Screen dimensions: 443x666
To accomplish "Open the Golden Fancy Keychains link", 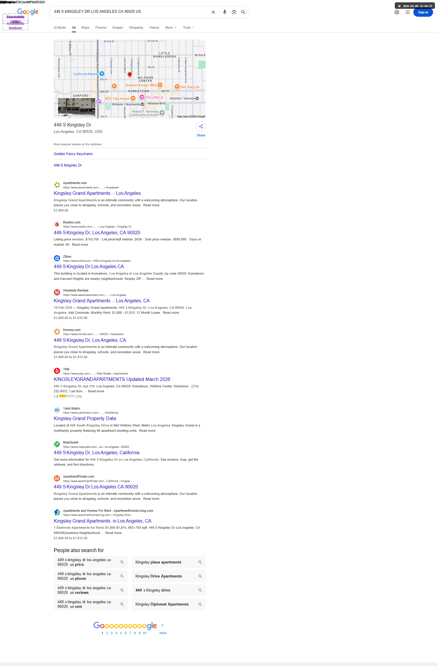I will point(73,154).
